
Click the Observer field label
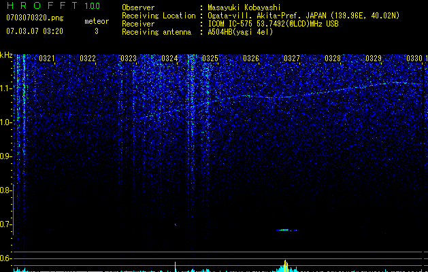point(138,7)
